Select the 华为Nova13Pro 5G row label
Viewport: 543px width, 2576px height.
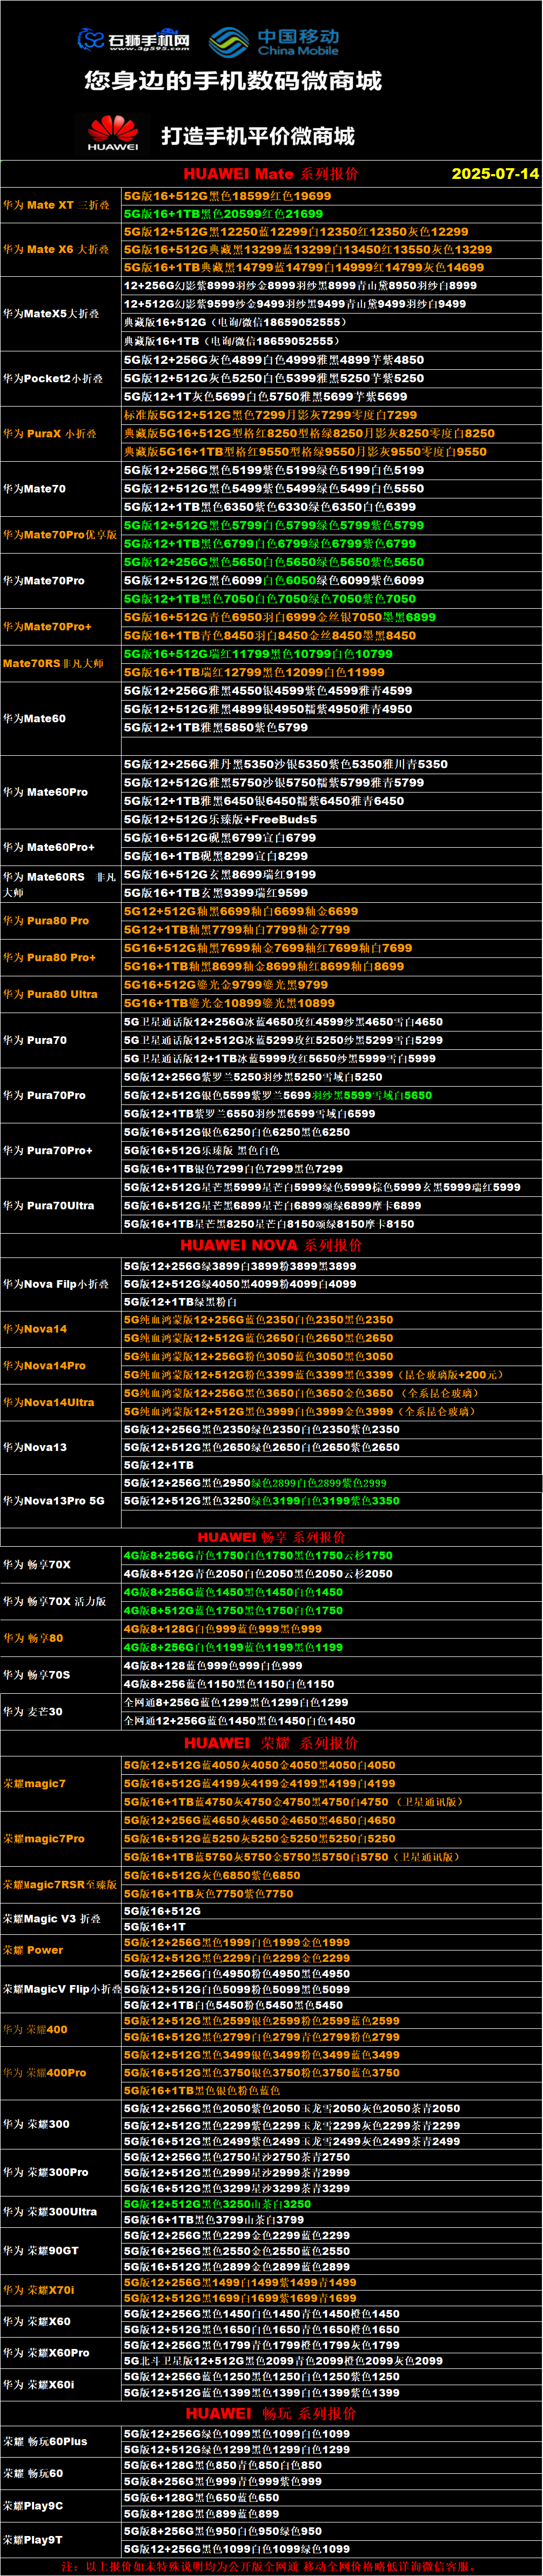pyautogui.click(x=53, y=1501)
